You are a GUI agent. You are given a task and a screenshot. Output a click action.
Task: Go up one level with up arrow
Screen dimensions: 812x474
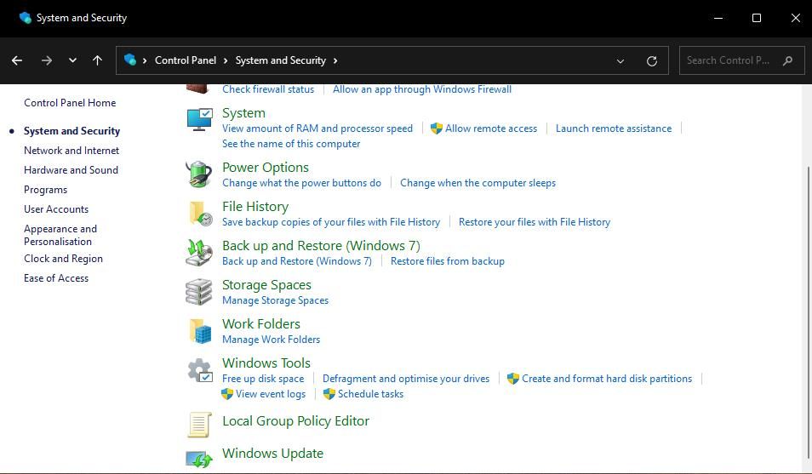tap(97, 60)
